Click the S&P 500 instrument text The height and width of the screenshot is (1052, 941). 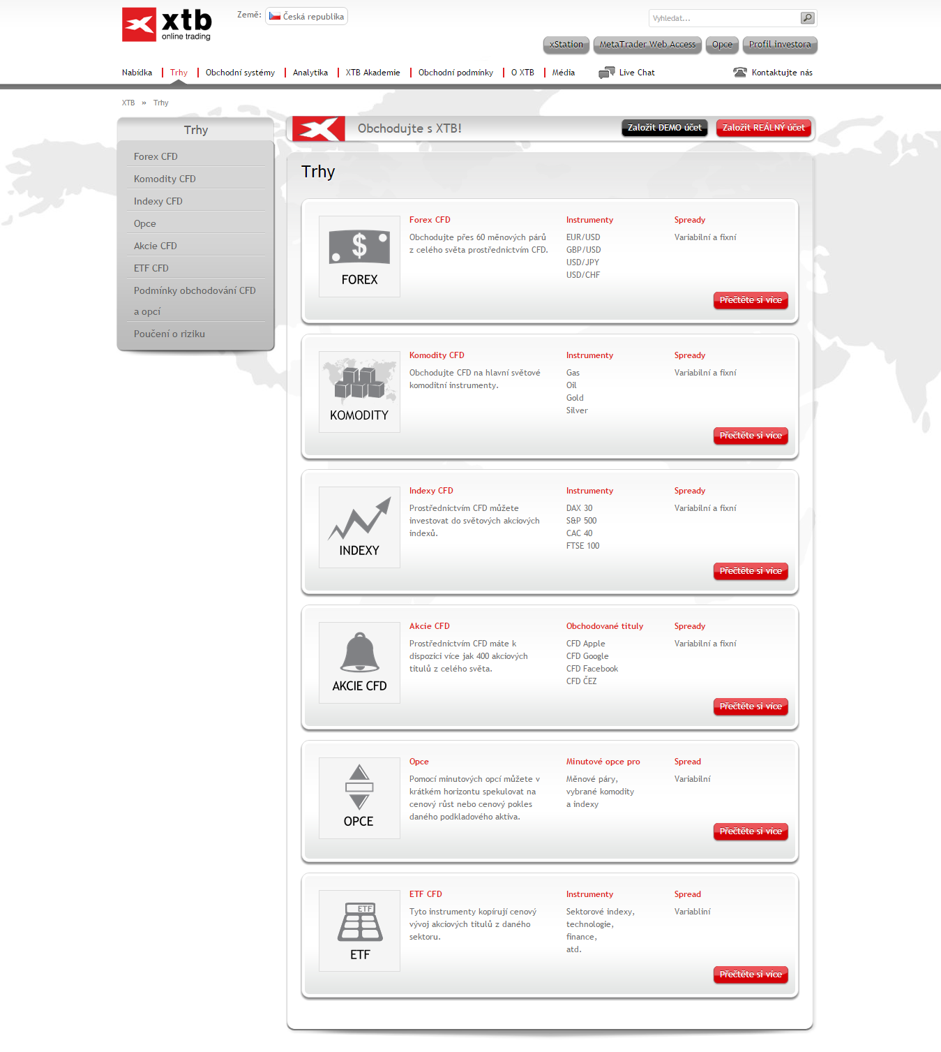point(581,521)
